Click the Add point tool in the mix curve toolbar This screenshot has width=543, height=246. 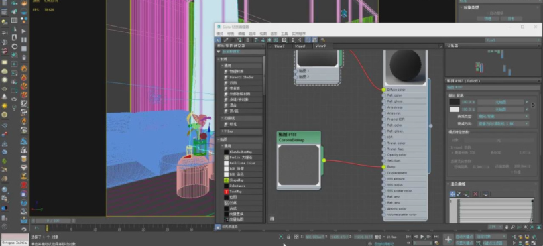point(466,194)
